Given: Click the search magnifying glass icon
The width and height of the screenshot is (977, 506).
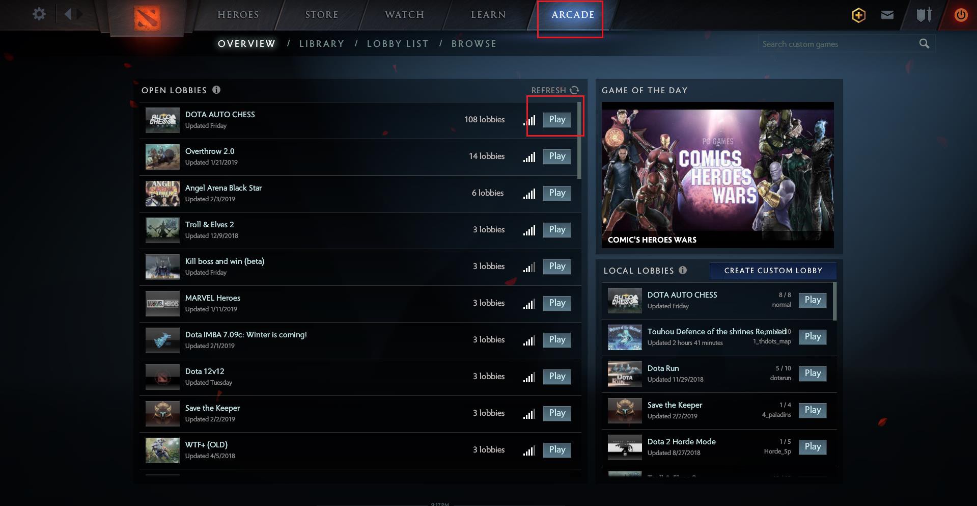Looking at the screenshot, I should (924, 44).
